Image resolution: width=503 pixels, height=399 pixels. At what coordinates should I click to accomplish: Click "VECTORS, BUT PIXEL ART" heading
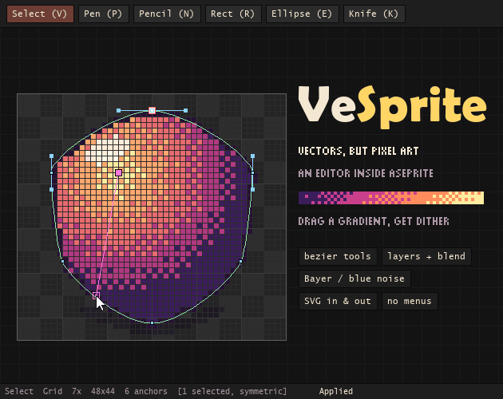pyautogui.click(x=358, y=151)
